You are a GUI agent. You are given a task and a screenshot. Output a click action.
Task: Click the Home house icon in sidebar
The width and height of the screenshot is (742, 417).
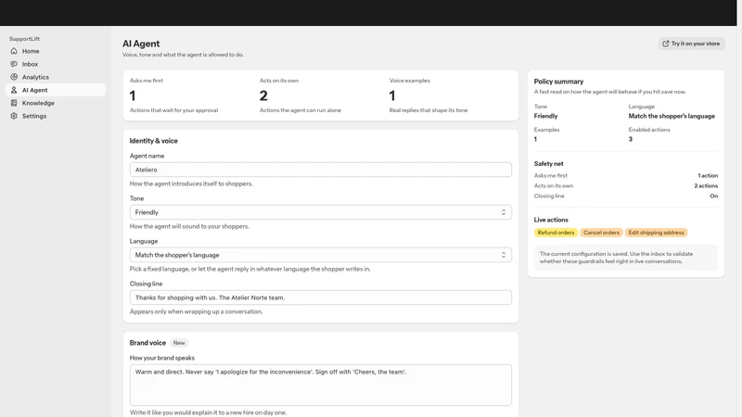click(x=14, y=51)
